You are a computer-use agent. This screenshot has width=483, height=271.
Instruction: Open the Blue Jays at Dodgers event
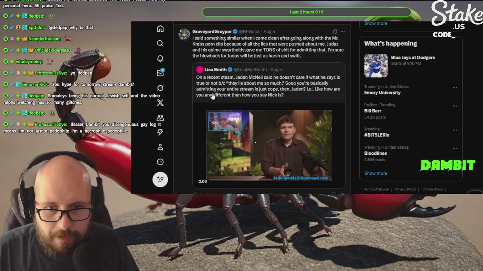click(413, 58)
